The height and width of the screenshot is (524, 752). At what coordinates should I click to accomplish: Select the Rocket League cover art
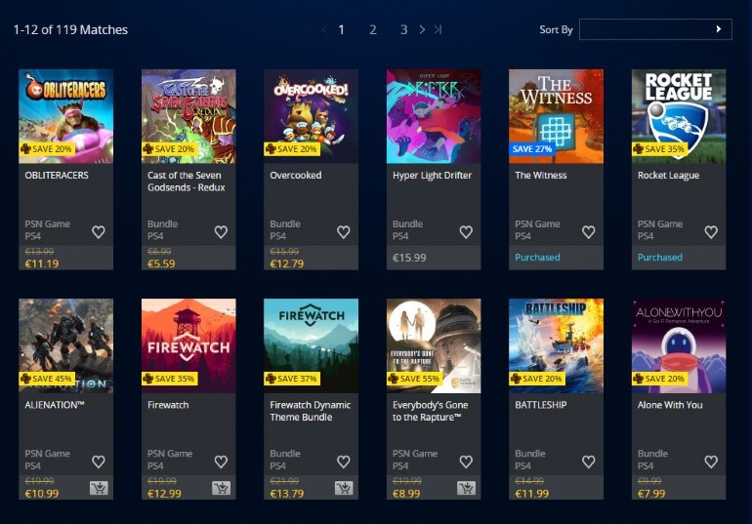coord(679,116)
